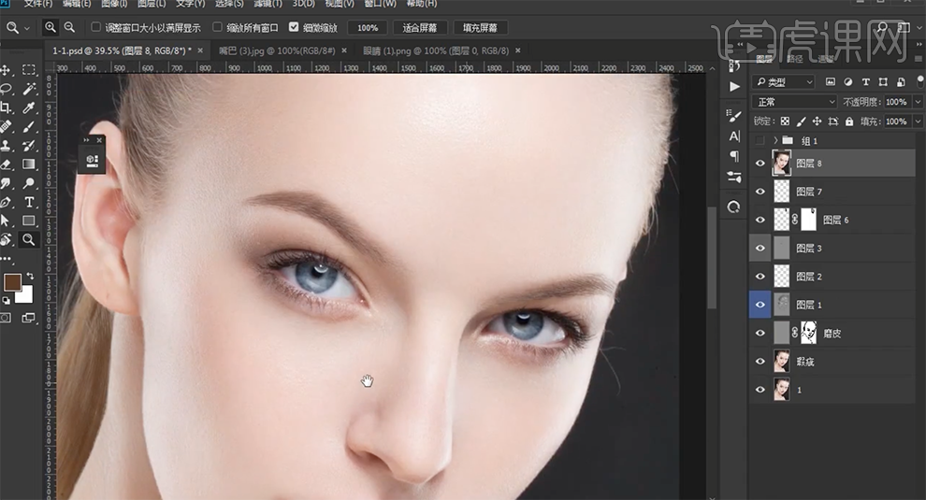The height and width of the screenshot is (500, 926).
Task: Open the 图层(L) menu
Action: click(x=152, y=4)
